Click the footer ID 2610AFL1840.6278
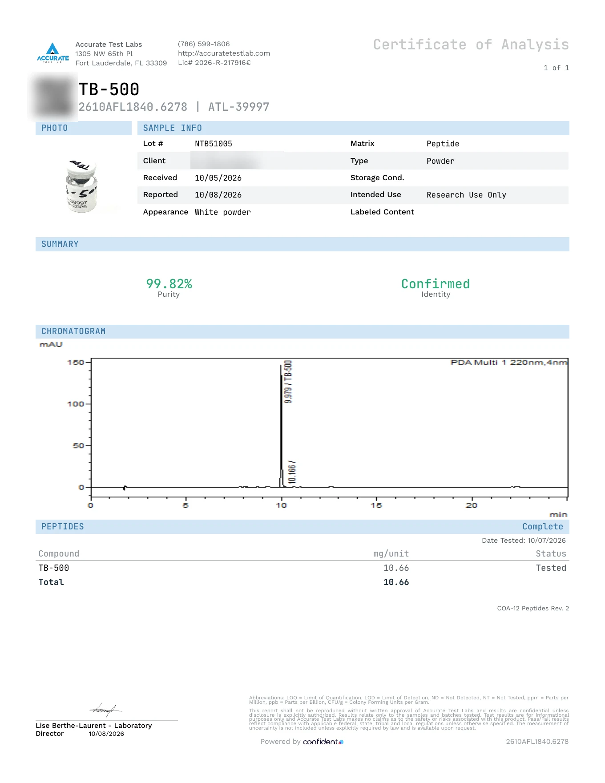Screen dimensions: 605x783 pyautogui.click(x=537, y=742)
